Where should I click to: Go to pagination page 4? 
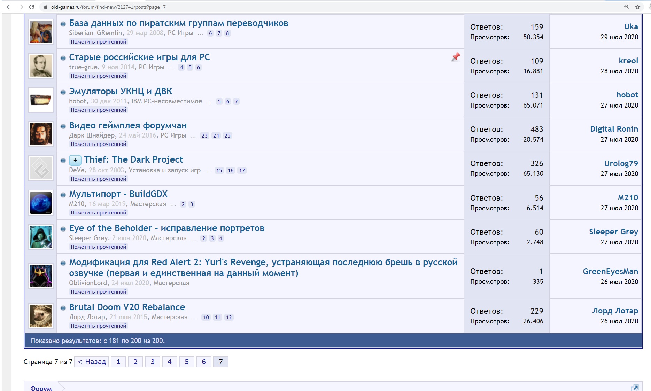tap(170, 362)
